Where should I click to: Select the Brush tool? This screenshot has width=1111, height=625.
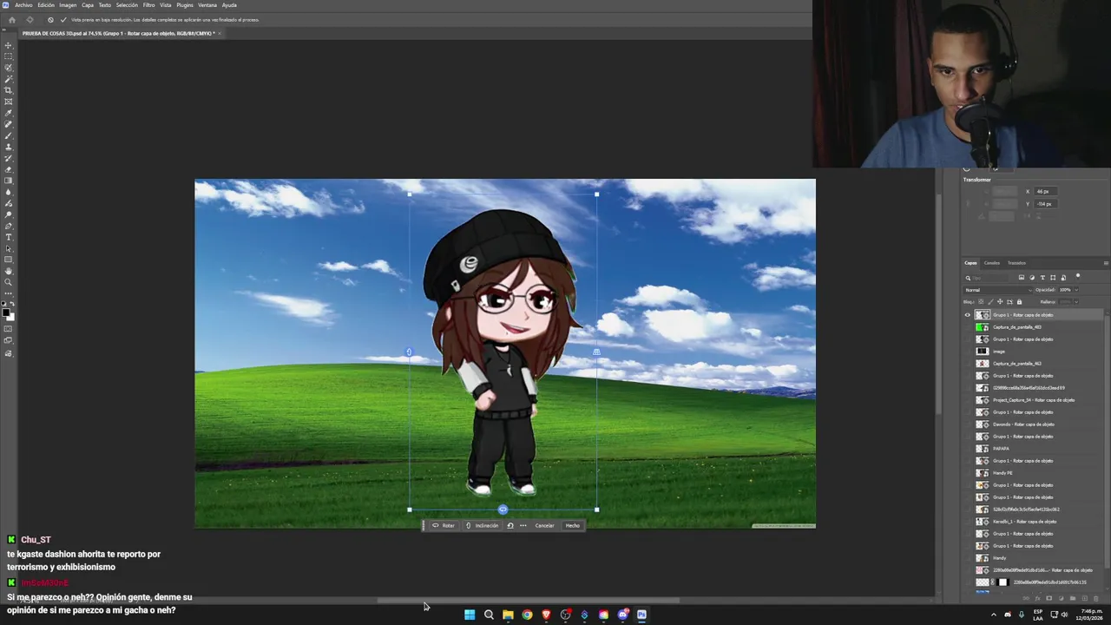click(x=9, y=135)
